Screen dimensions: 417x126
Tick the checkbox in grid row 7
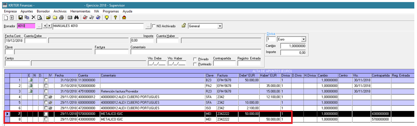click(x=46, y=114)
